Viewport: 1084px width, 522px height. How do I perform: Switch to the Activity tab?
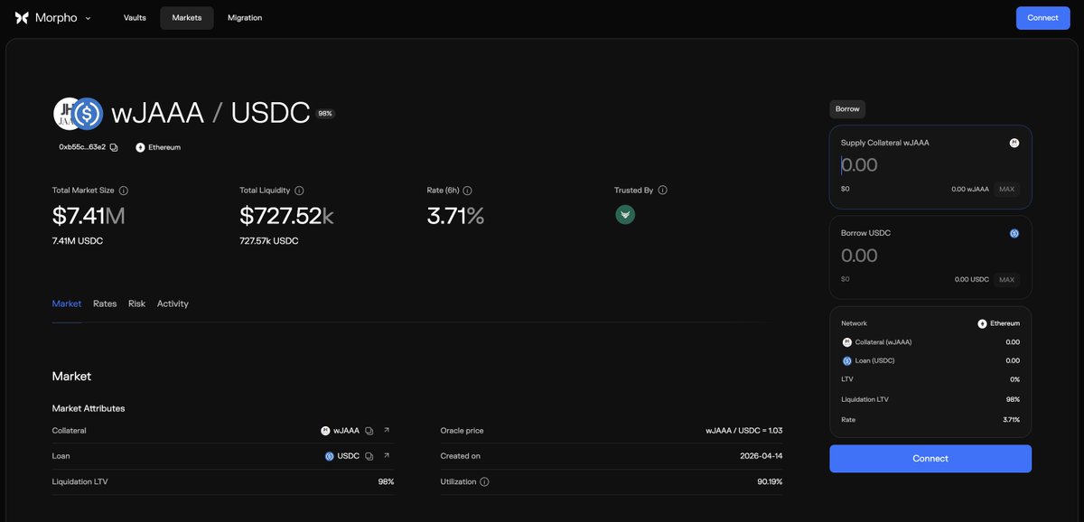[x=173, y=303]
